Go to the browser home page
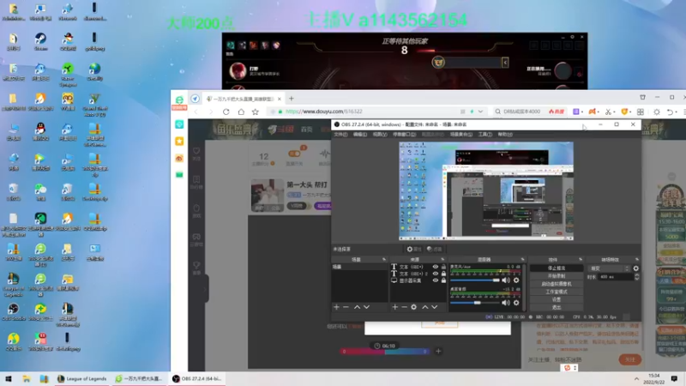The image size is (686, 386). click(241, 112)
